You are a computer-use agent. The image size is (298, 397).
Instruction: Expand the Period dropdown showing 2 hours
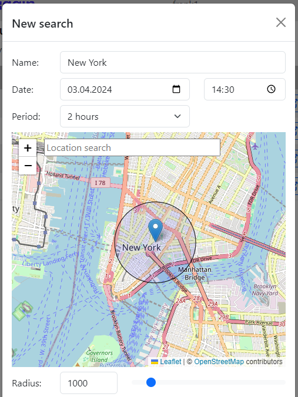(x=125, y=116)
